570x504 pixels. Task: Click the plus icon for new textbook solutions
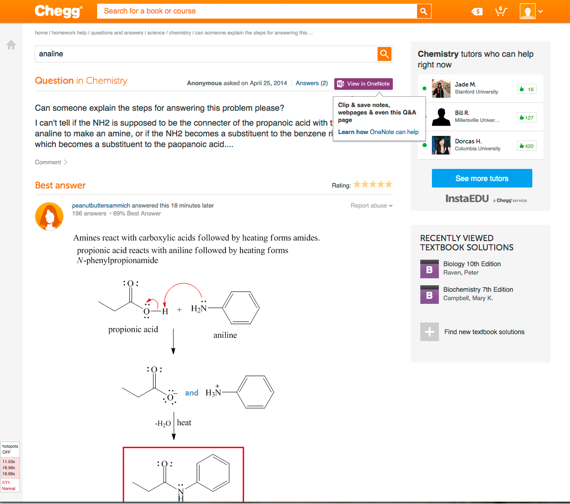tap(429, 332)
